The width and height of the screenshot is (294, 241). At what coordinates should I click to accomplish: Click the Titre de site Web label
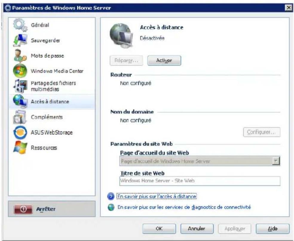(142, 173)
